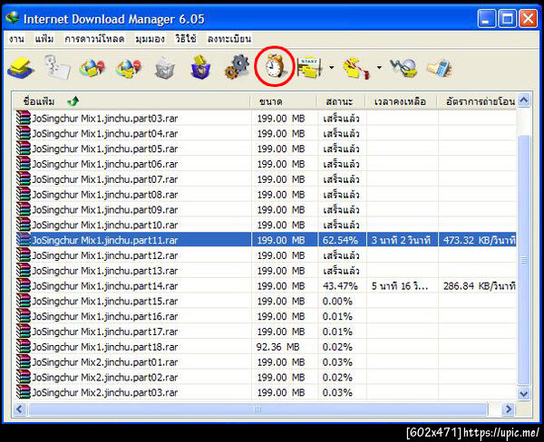
Task: Sort by the ชื่อแฟ้ม column header
Action: [131, 101]
